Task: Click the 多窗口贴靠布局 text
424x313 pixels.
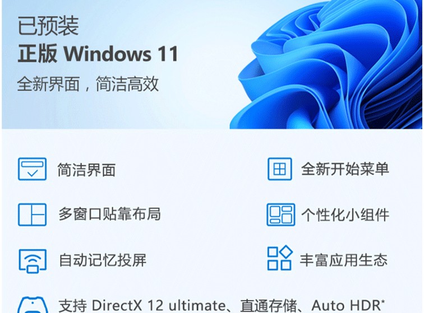Action: tap(110, 214)
